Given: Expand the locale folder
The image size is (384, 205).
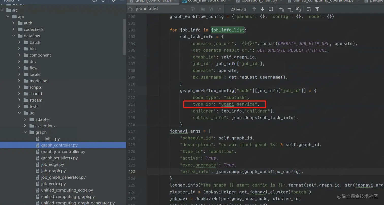Looking at the screenshot, I should tap(19, 74).
